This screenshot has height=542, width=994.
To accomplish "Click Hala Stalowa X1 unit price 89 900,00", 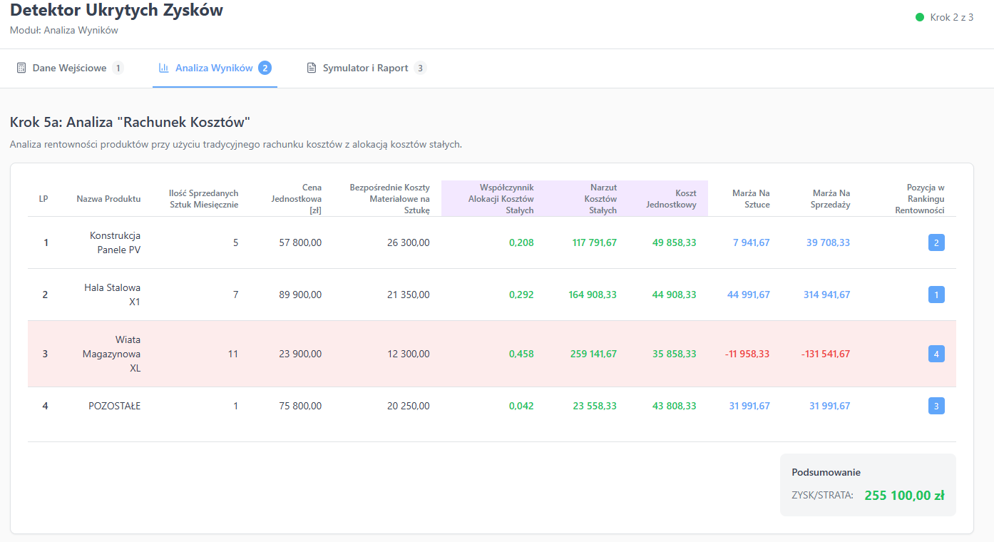I will [300, 295].
